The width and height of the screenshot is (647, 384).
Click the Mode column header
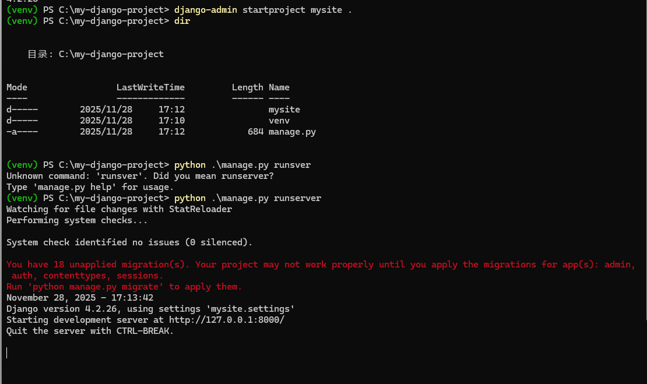click(17, 87)
